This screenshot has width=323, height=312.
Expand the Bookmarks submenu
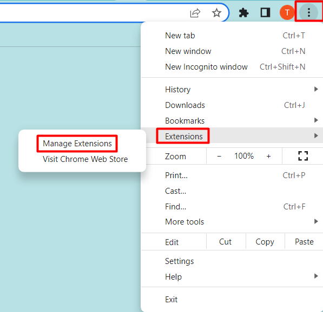tap(232, 121)
